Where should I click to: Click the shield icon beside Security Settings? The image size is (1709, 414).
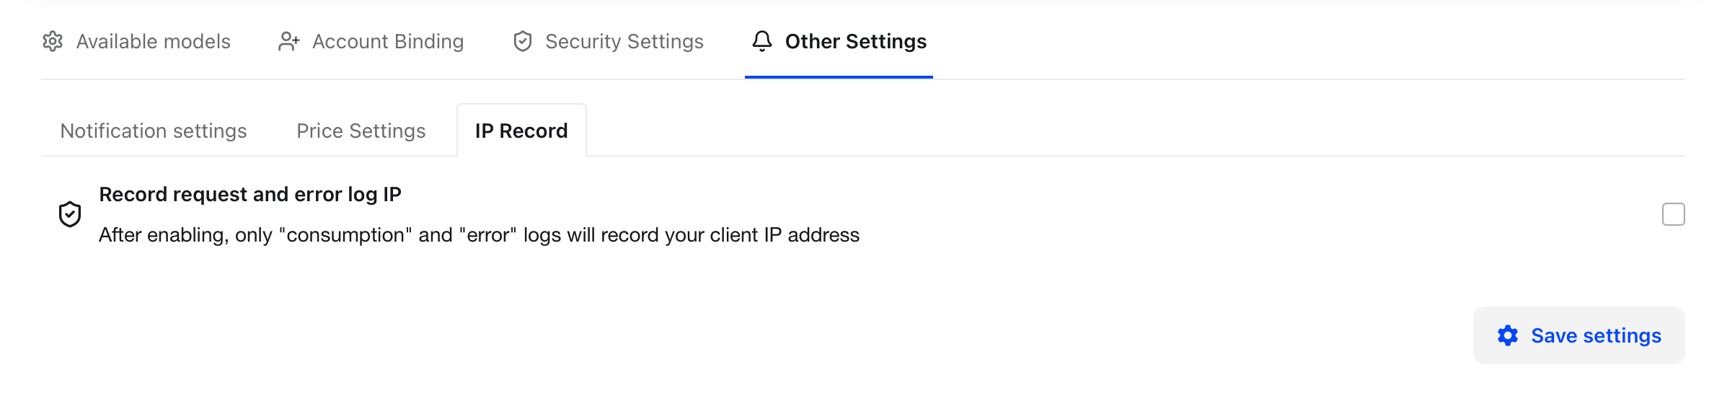[523, 42]
